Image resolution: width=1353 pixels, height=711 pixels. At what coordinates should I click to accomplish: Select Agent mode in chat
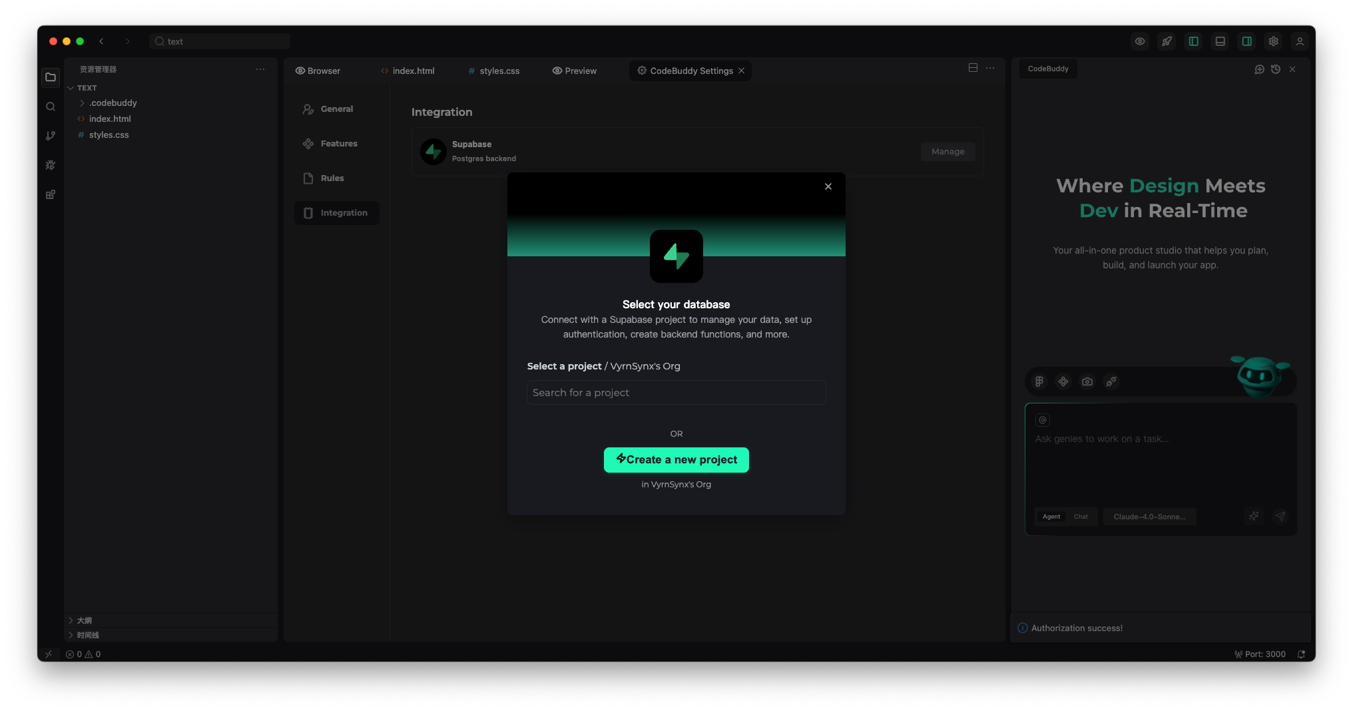tap(1051, 517)
